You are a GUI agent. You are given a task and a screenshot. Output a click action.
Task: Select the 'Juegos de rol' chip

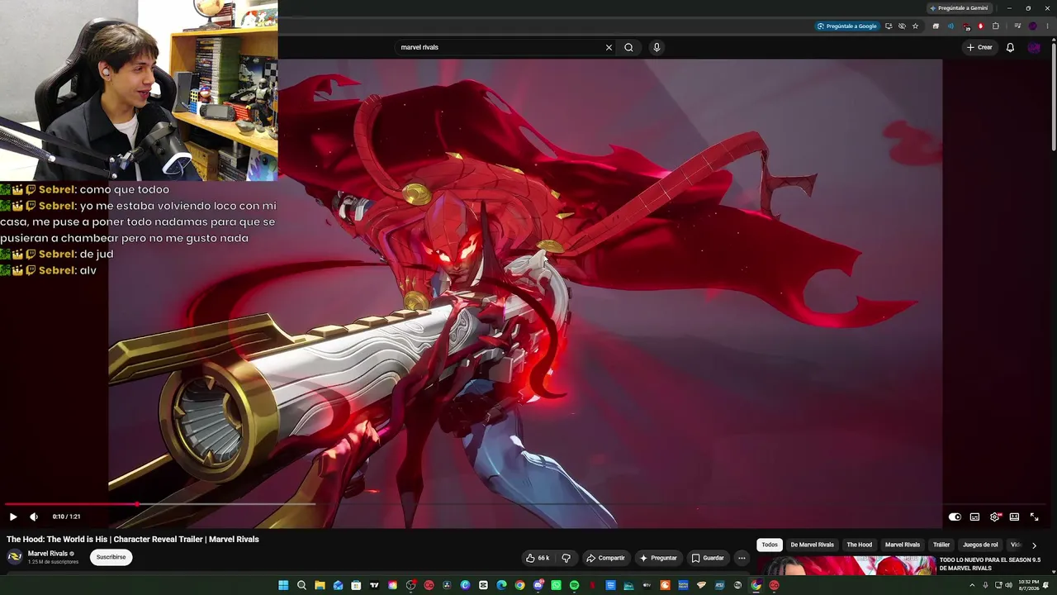980,545
